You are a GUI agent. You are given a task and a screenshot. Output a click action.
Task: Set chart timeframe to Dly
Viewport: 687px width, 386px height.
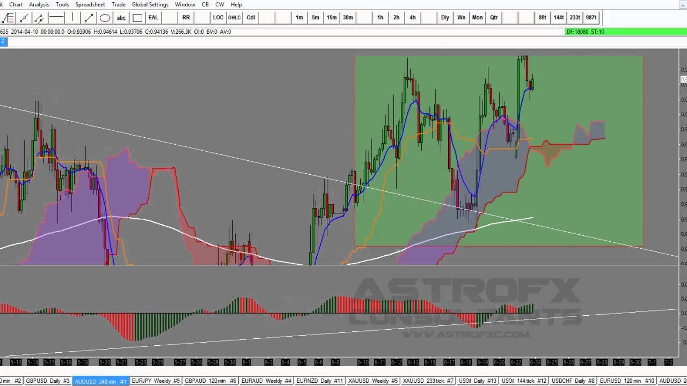[x=445, y=18]
